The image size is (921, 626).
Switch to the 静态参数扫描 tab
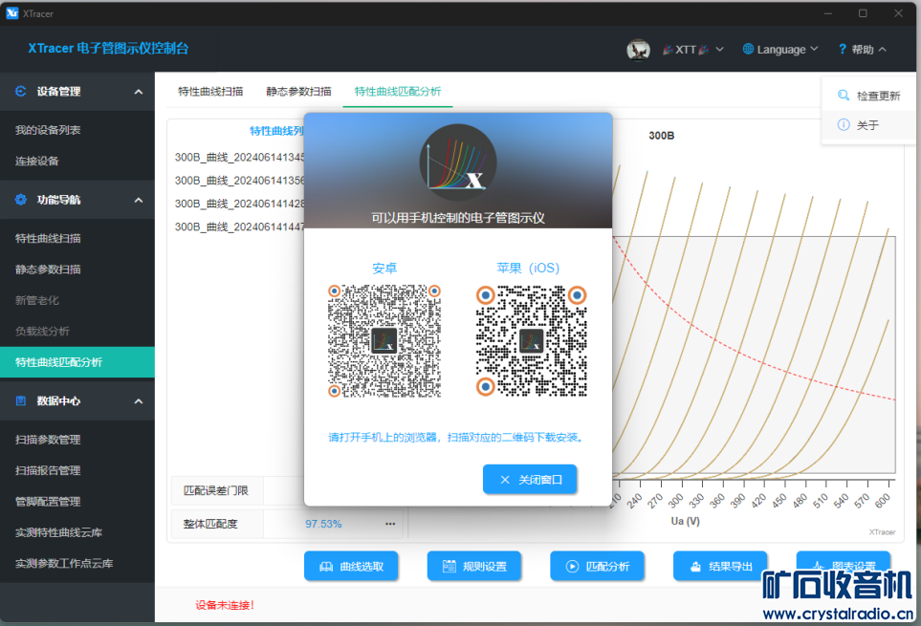click(x=298, y=92)
